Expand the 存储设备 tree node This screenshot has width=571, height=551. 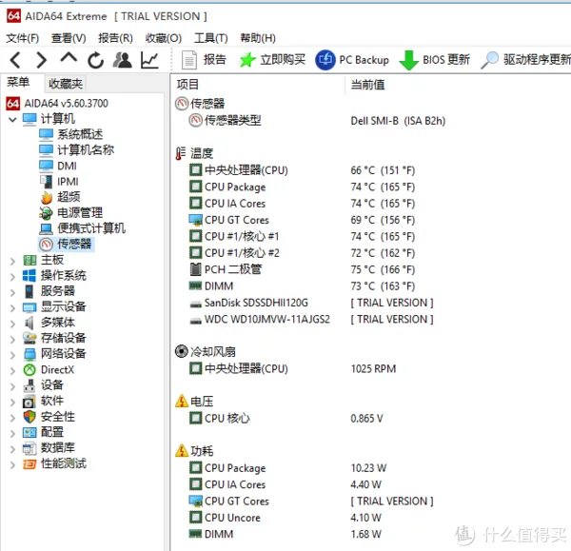pos(12,339)
